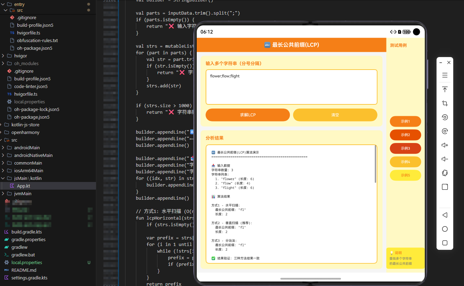Click the markdown icon beside README.md

[x=6, y=270]
